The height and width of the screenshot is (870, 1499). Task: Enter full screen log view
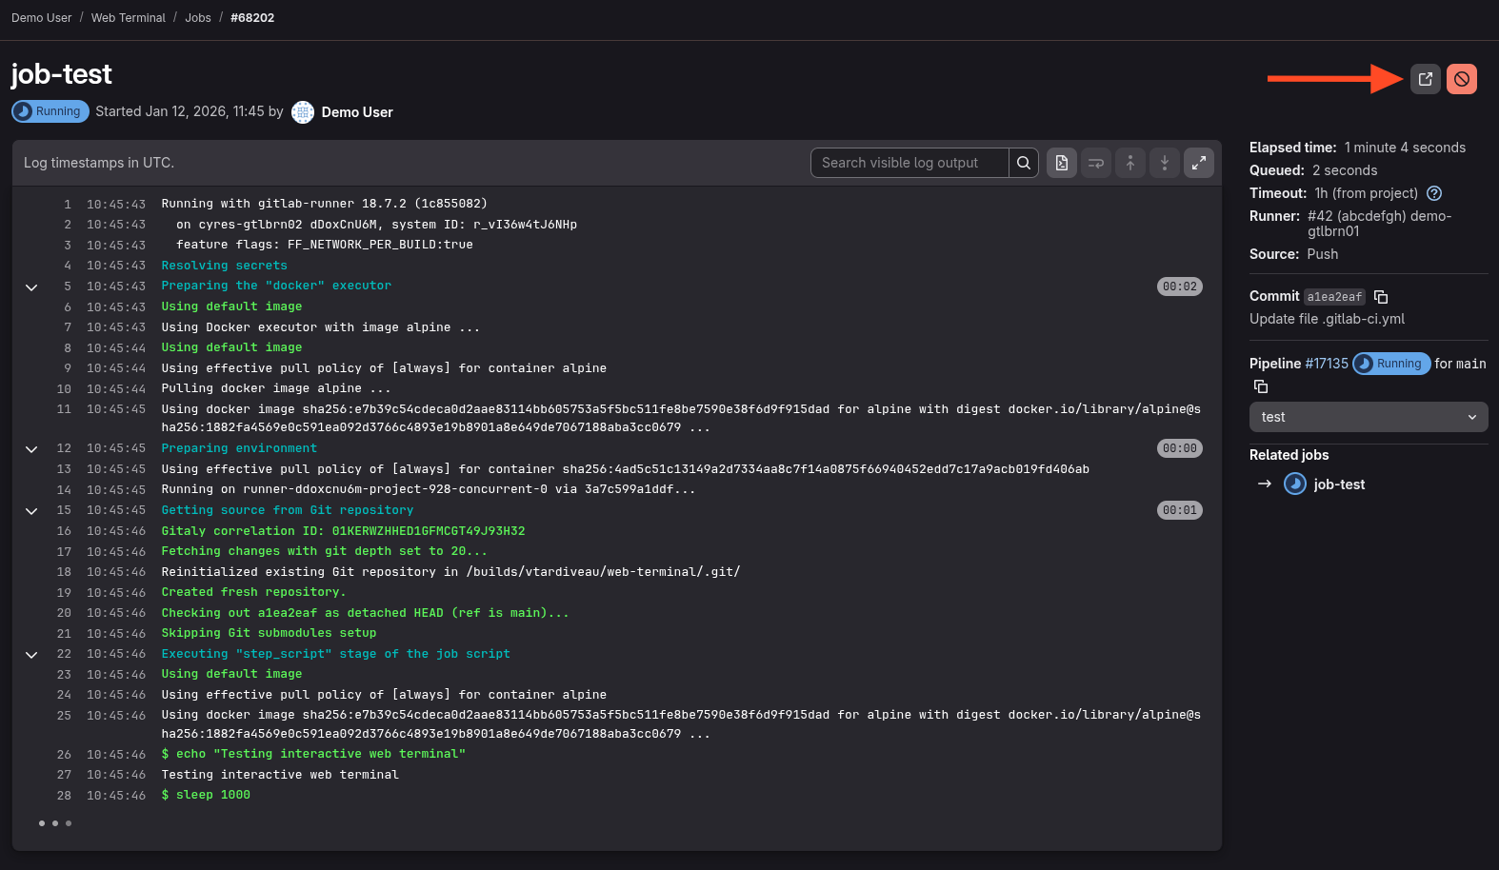click(1198, 163)
